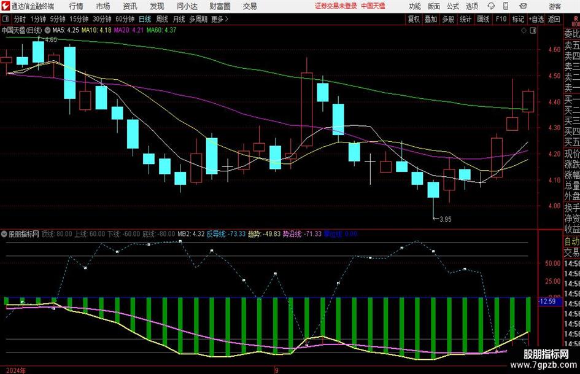Open the 交易 menu
Image resolution: width=580 pixels, height=374 pixels.
250,6
